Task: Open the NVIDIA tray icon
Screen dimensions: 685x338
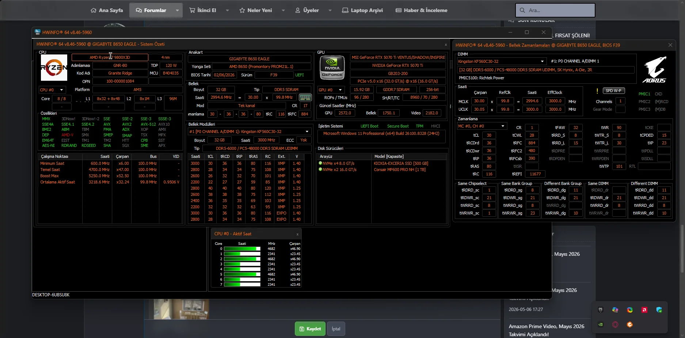Action: [601, 324]
